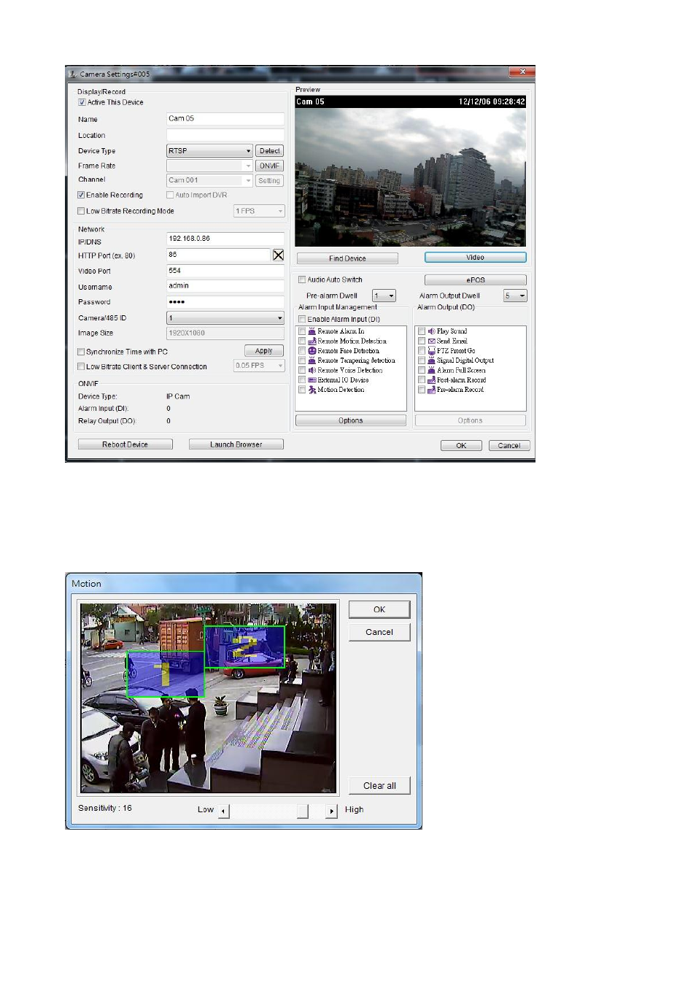
Task: Click the Pre-alarm Record icon
Action: click(x=431, y=390)
